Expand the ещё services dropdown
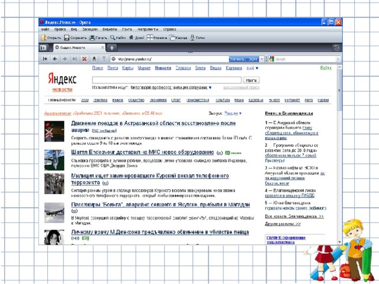Screen dimensions: 379x284 point(252,68)
